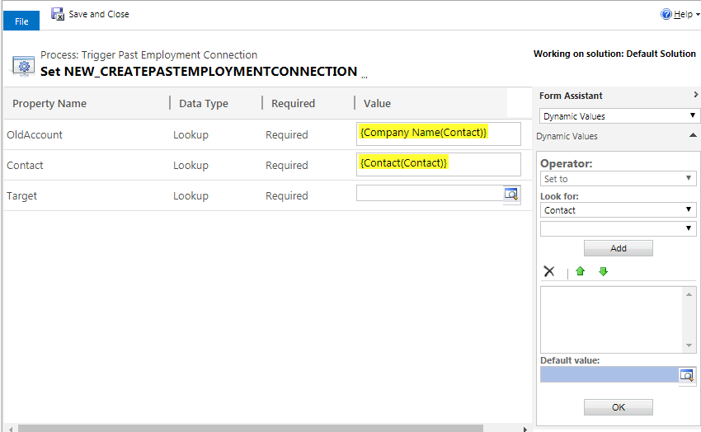Click the horizontal scrollbar at bottom

(x=251, y=429)
